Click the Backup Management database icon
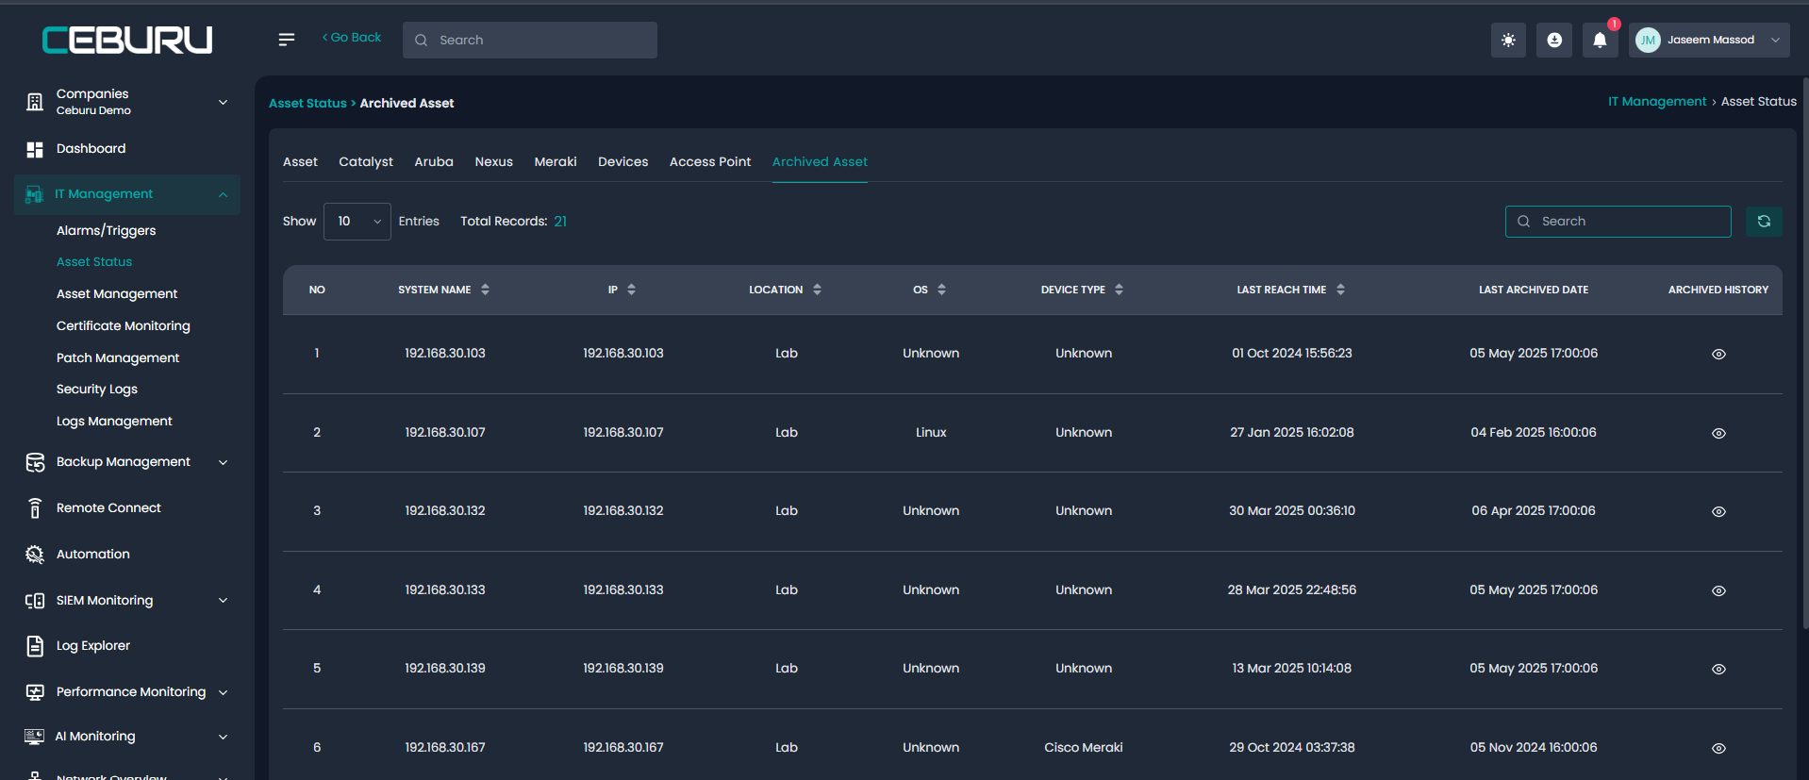This screenshot has height=780, width=1809. point(35,462)
